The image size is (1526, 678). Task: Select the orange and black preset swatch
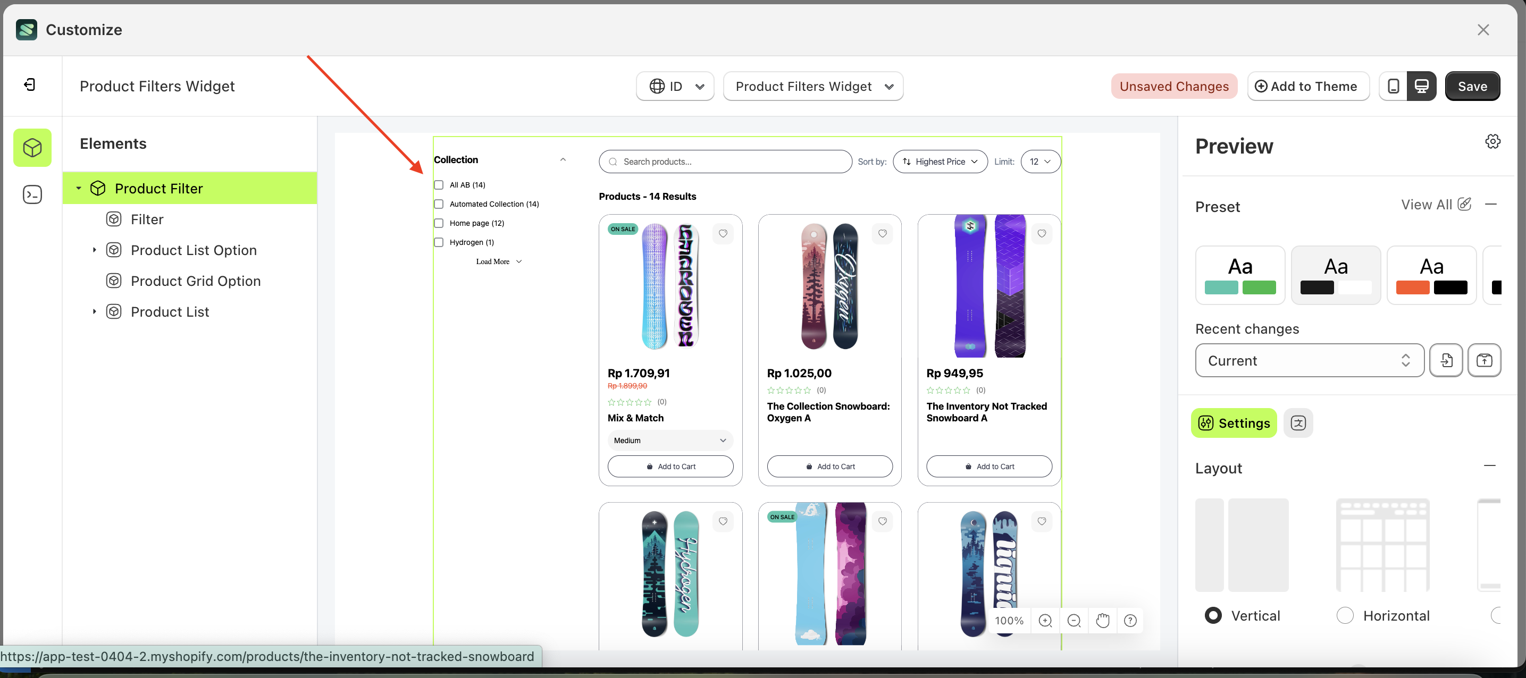pyautogui.click(x=1432, y=275)
